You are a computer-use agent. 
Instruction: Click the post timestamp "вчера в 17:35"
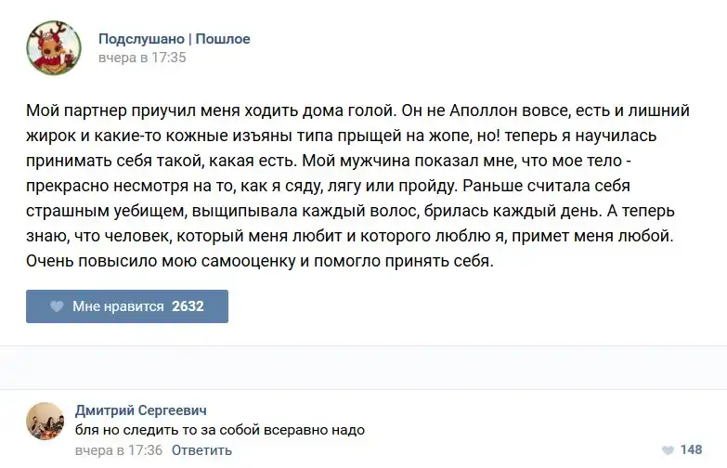click(142, 58)
